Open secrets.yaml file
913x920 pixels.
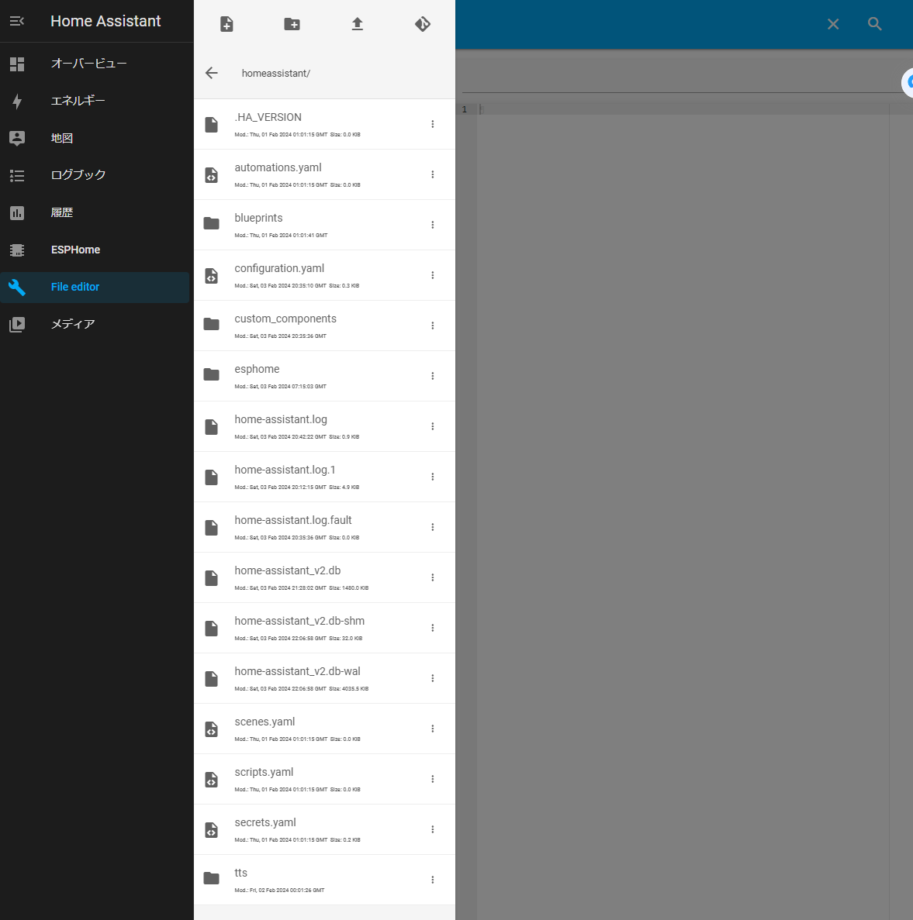tap(324, 829)
